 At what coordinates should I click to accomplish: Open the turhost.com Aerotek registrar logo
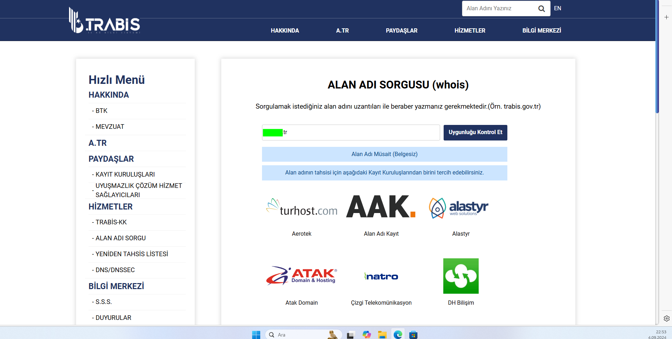pyautogui.click(x=302, y=208)
